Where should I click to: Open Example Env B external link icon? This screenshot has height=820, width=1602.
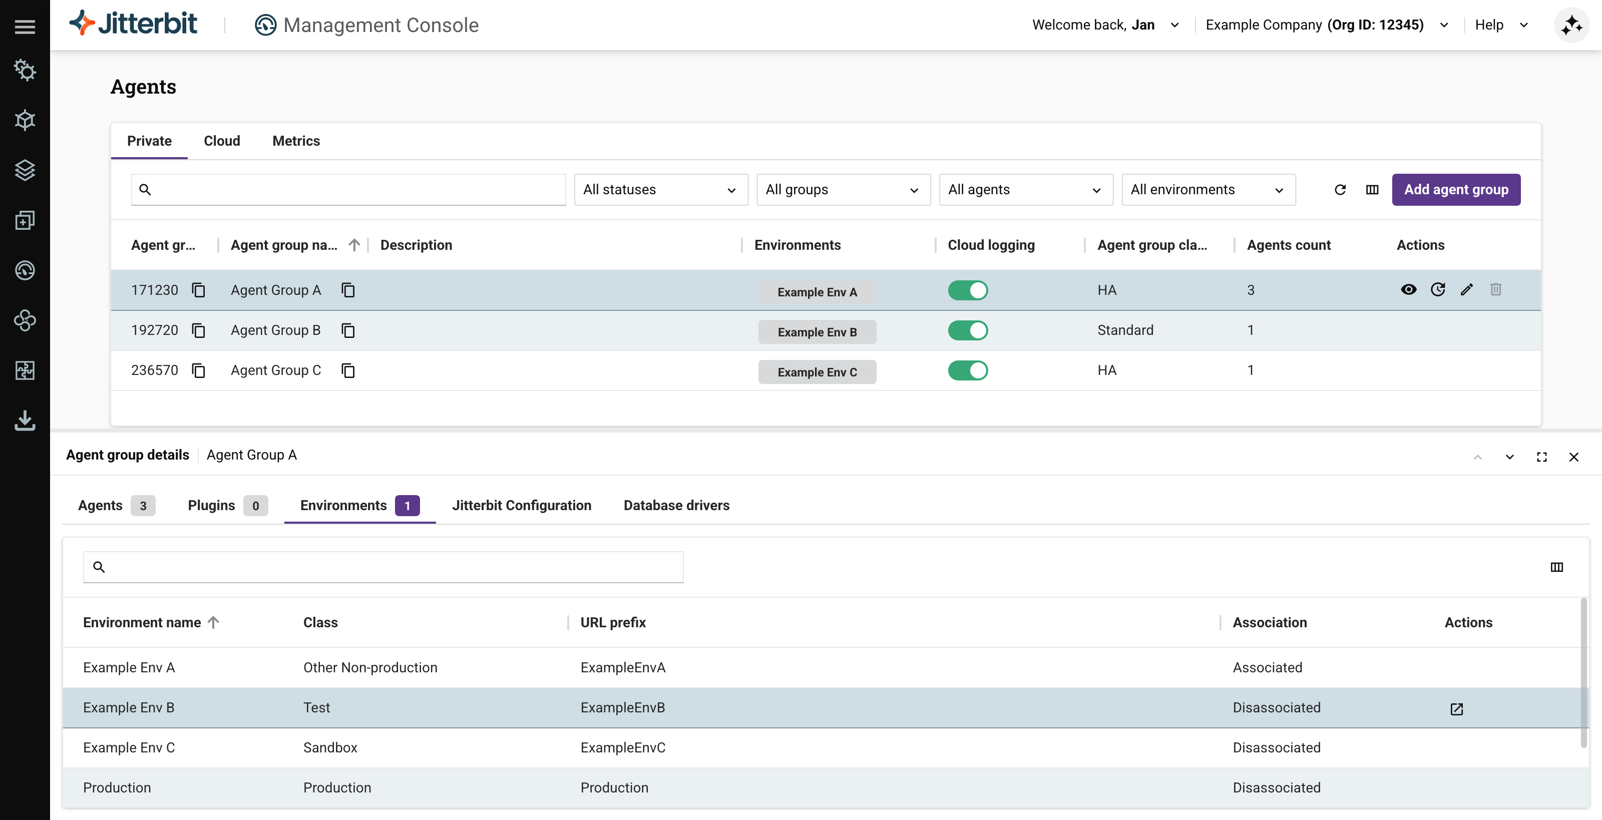(1456, 709)
